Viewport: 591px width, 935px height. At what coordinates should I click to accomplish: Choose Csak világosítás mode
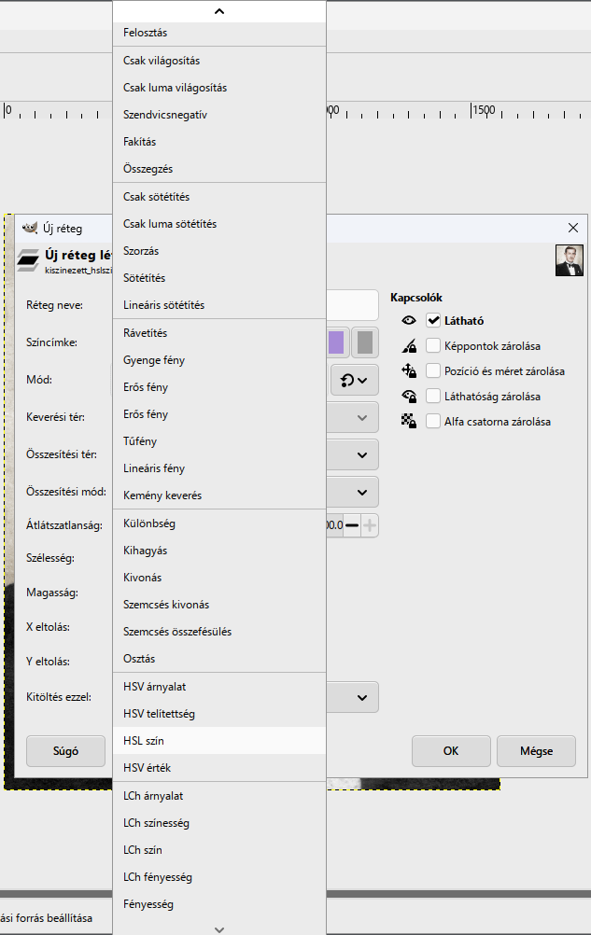pyautogui.click(x=219, y=61)
